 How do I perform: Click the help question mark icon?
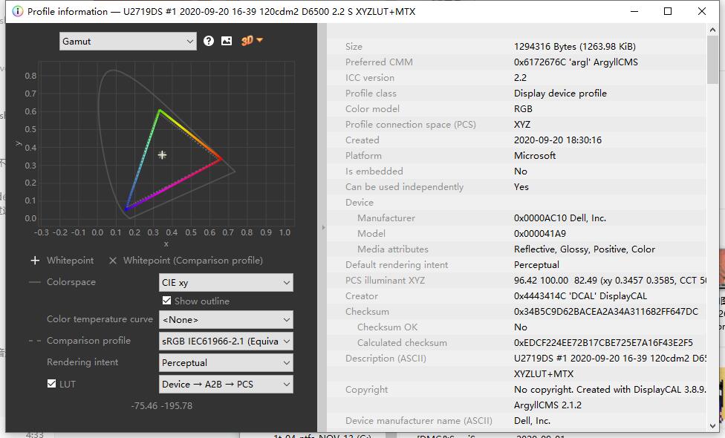[209, 41]
